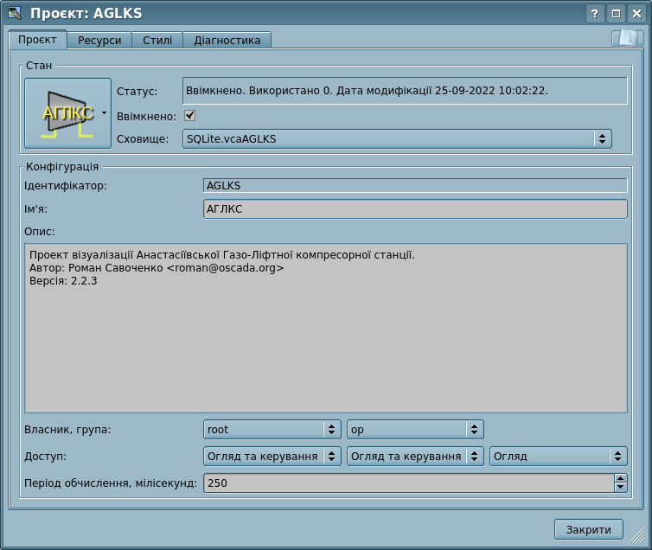Viewport: 652px width, 550px height.
Task: Open the Діагностика tab
Action: tap(227, 40)
